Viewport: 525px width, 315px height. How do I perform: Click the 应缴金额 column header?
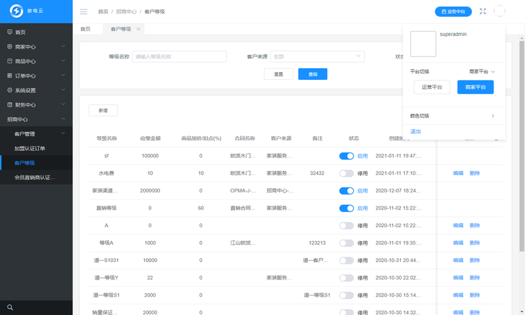click(150, 138)
